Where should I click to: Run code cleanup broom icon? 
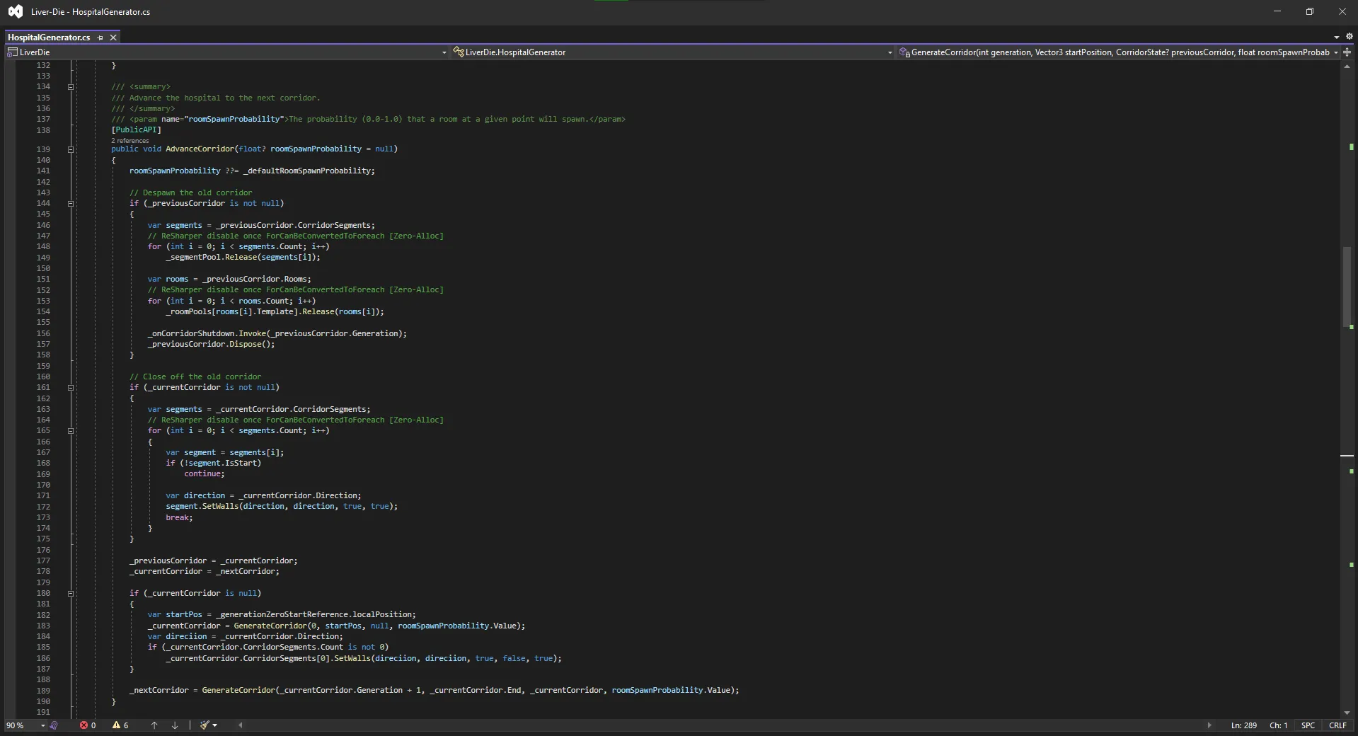coord(205,725)
